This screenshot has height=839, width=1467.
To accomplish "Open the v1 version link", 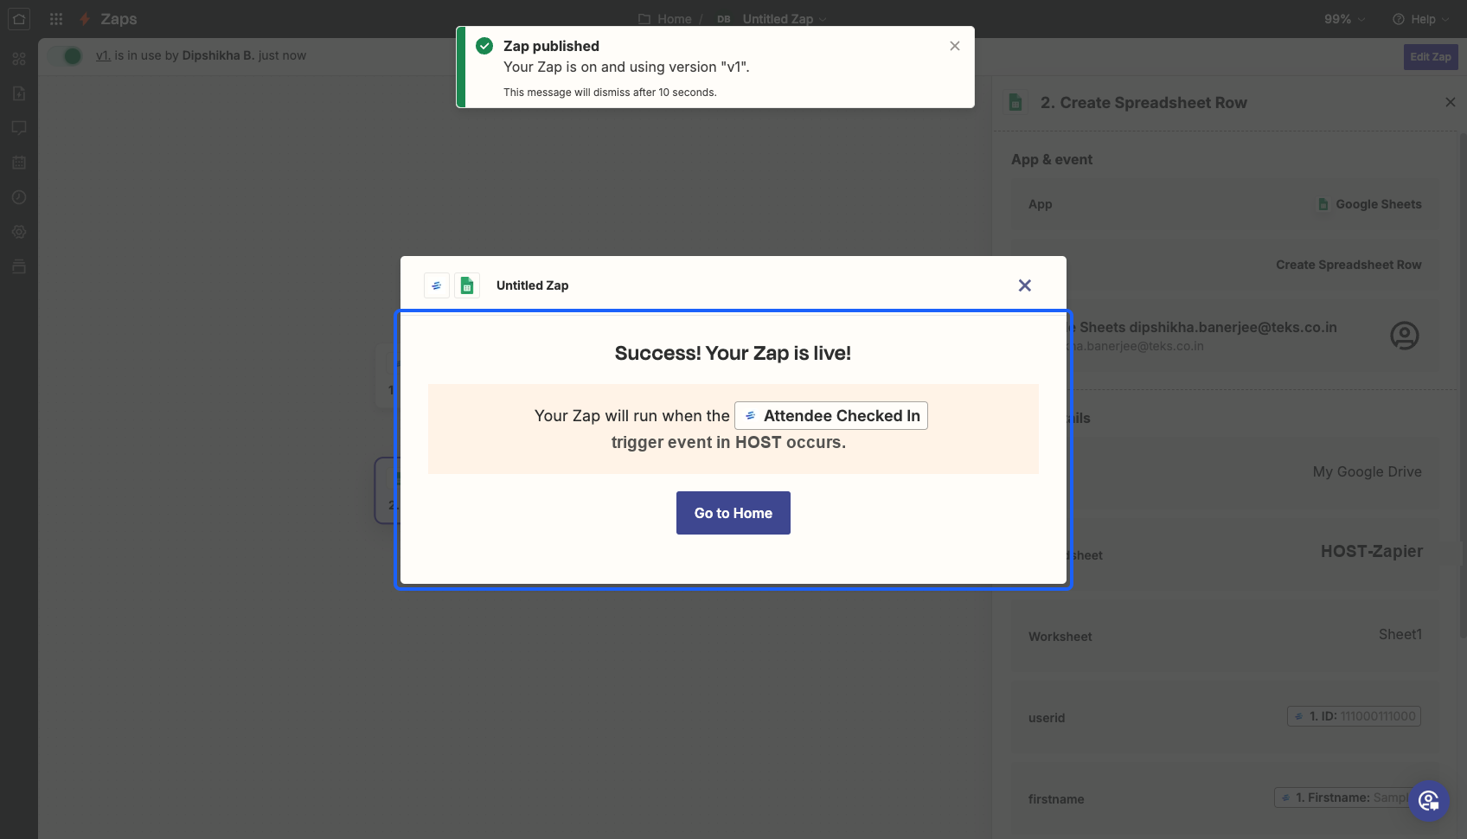I will 103,55.
